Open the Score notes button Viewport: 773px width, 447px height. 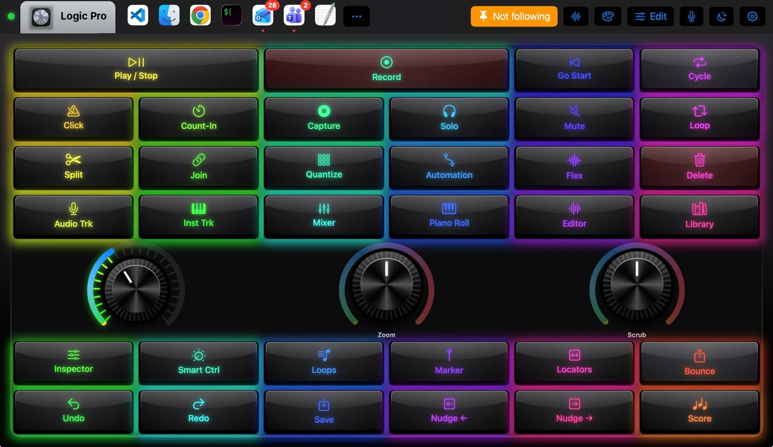pos(699,412)
